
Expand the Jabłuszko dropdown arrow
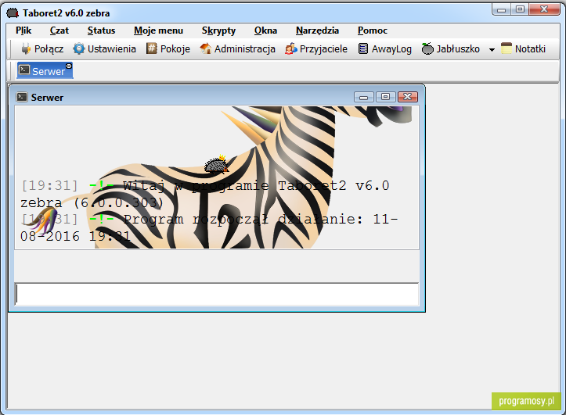click(492, 50)
